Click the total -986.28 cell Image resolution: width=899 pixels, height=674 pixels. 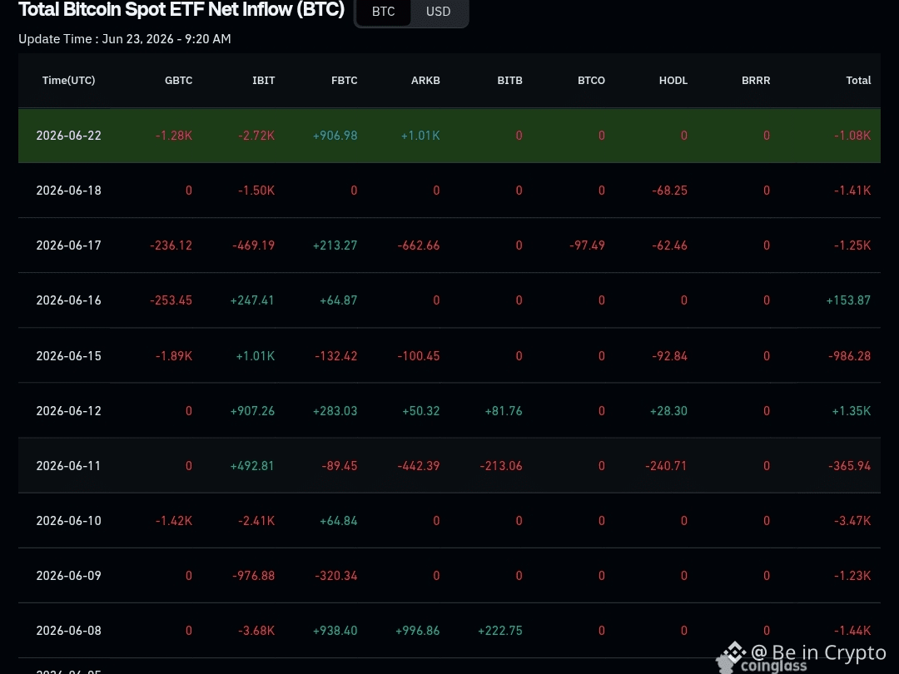click(849, 356)
